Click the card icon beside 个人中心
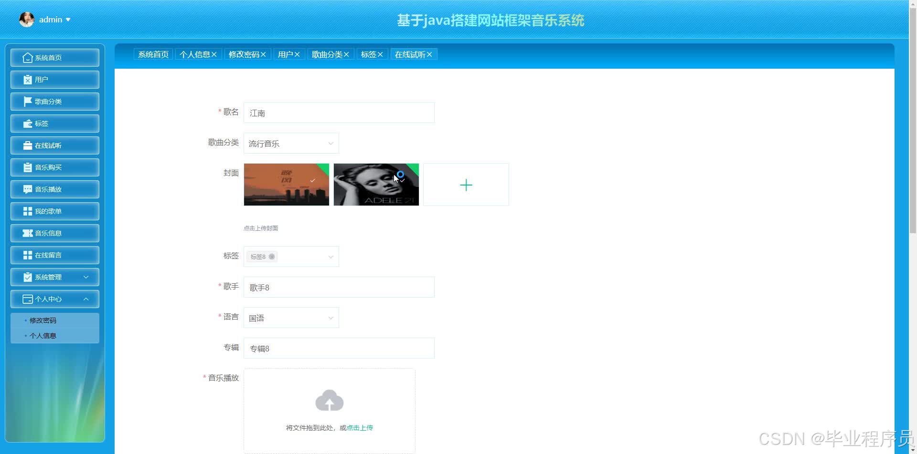Screen dimensions: 917x454 28,299
